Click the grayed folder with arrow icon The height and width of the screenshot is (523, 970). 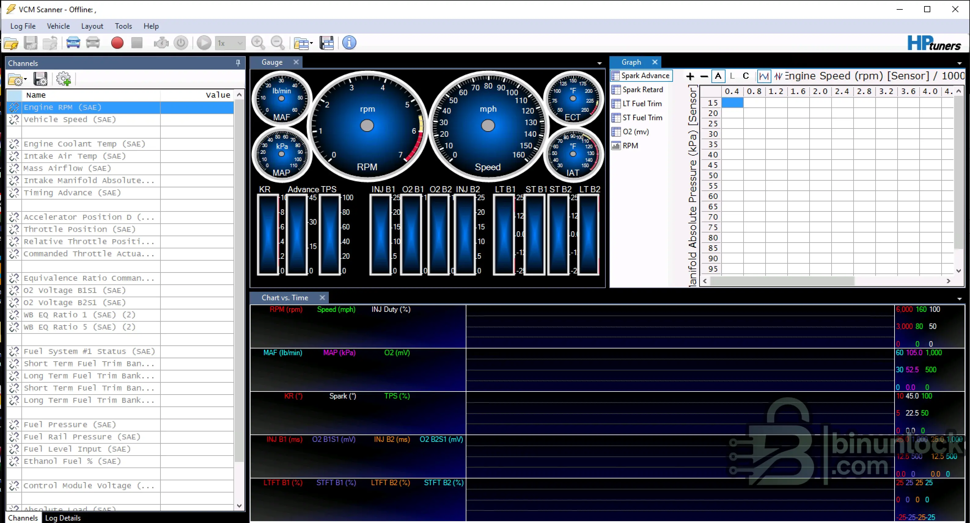50,43
